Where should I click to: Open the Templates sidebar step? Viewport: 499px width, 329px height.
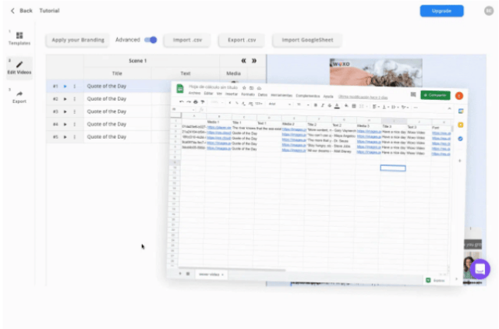(19, 38)
